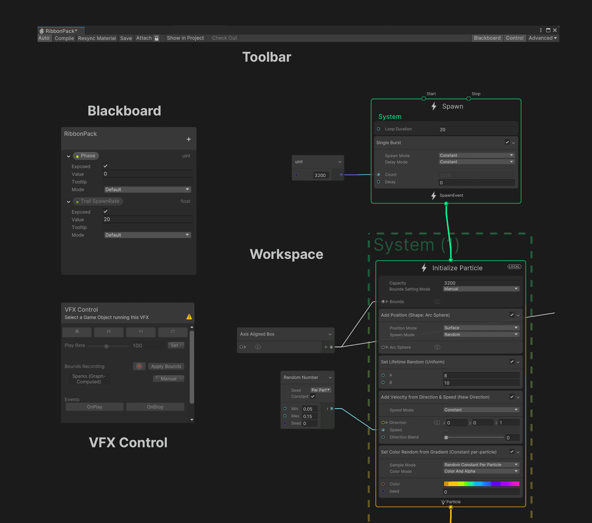Open the Mode dropdown for Trail SpawnRate

coord(147,234)
